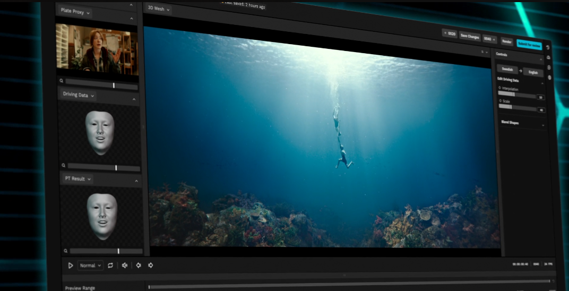Open the 3D Mesh viewer dropdown

pos(159,8)
